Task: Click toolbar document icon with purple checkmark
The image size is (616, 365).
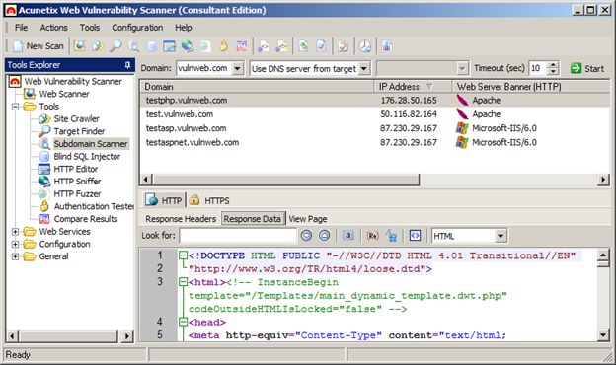Action: (x=322, y=46)
